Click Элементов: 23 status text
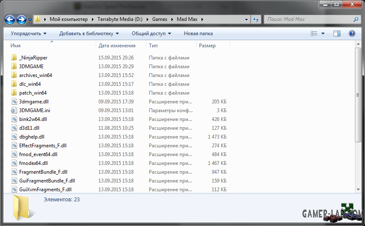Viewport: 365px width, 226px height. click(62, 200)
